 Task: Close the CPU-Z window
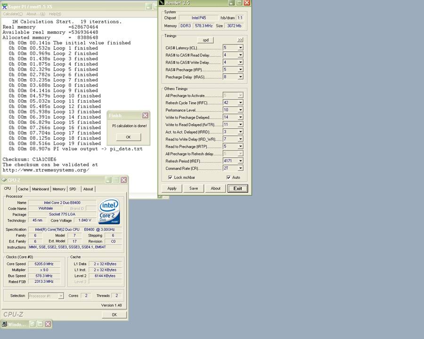[123, 180]
